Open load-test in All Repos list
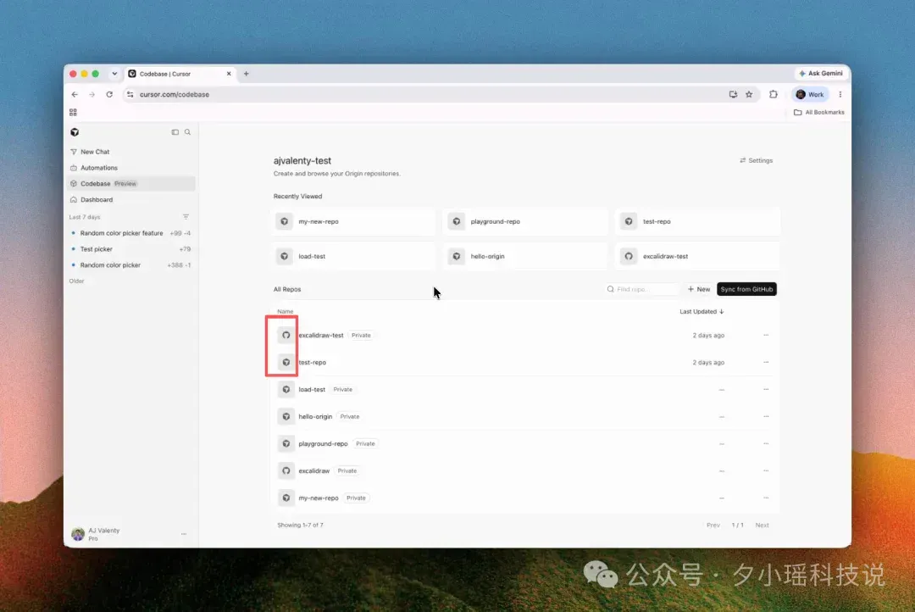The width and height of the screenshot is (915, 612). (x=312, y=390)
